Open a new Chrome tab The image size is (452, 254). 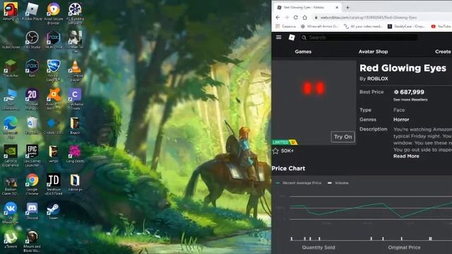(x=347, y=8)
